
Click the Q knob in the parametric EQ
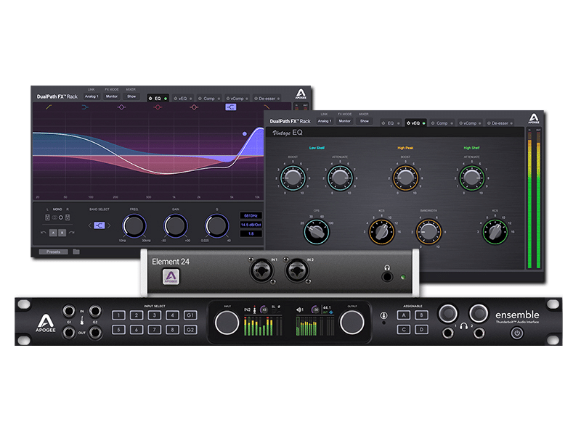pyautogui.click(x=216, y=225)
